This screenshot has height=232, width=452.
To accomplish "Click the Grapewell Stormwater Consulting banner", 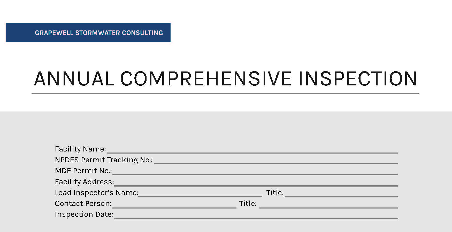I will point(88,33).
